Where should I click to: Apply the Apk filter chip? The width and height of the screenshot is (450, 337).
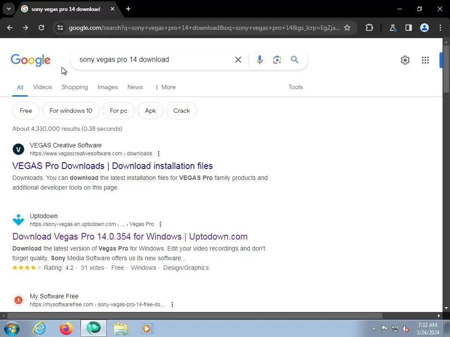coord(150,111)
